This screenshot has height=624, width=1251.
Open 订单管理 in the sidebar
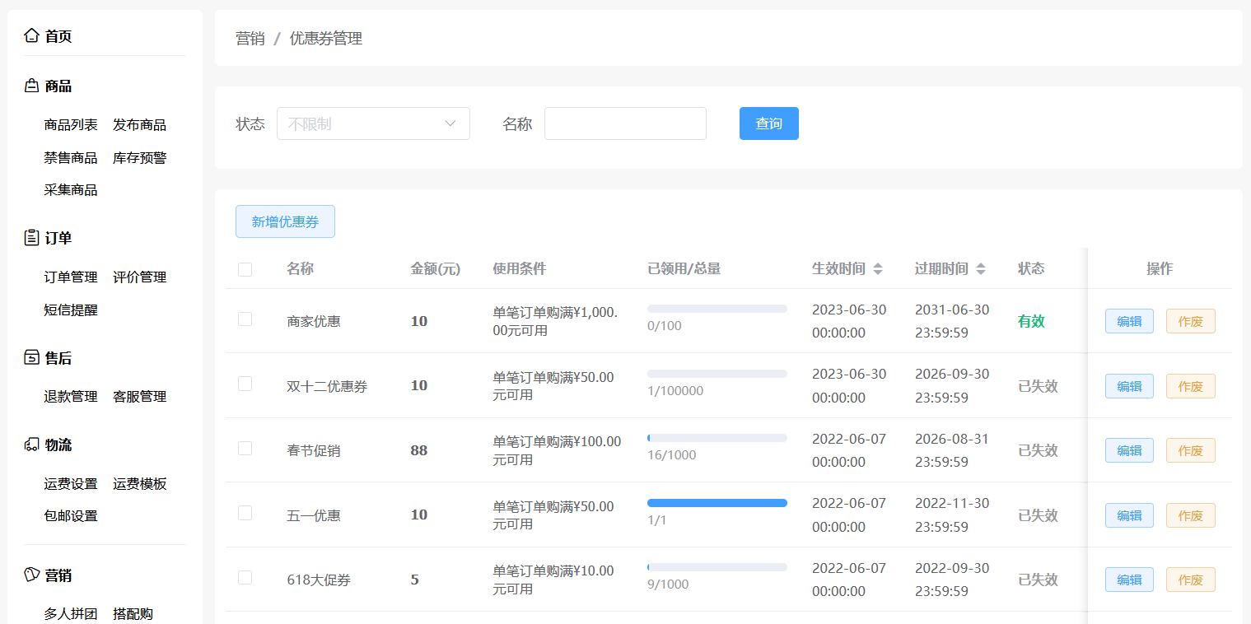point(71,277)
